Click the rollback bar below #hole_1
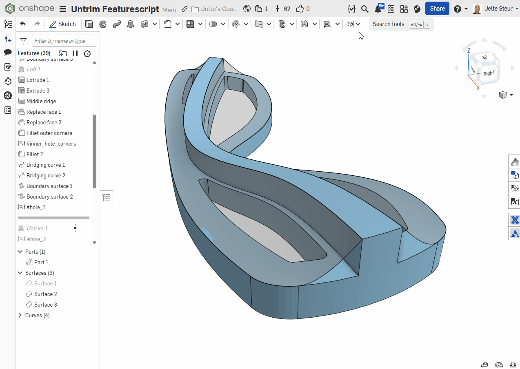This screenshot has width=520, height=369. 53,218
